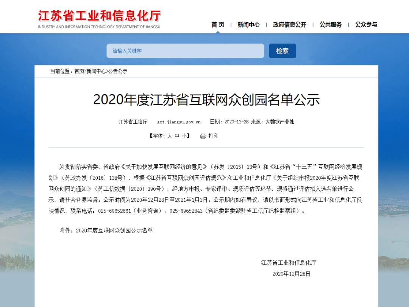The height and width of the screenshot is (307, 409).
Task: Click the printer icon
Action: [x=203, y=136]
